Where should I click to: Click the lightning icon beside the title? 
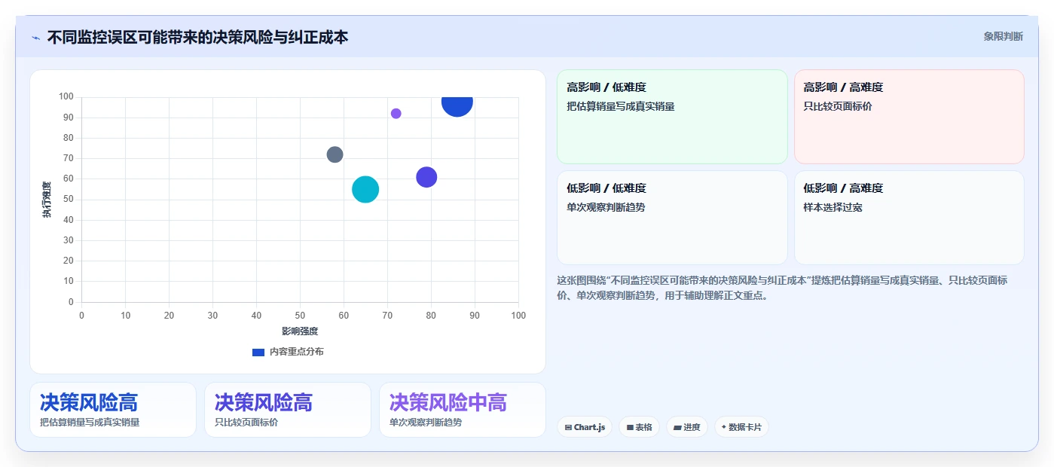tap(36, 38)
